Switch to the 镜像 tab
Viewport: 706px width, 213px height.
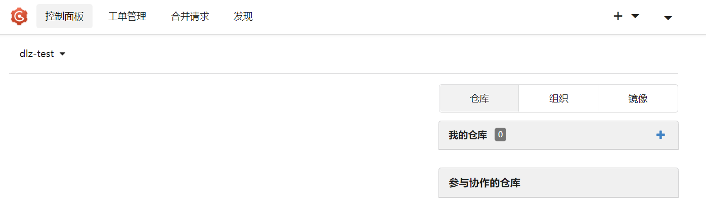pyautogui.click(x=638, y=98)
